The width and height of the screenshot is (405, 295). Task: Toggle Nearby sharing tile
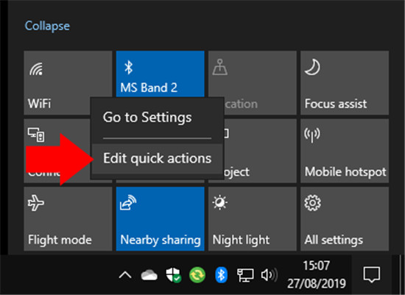(160, 218)
